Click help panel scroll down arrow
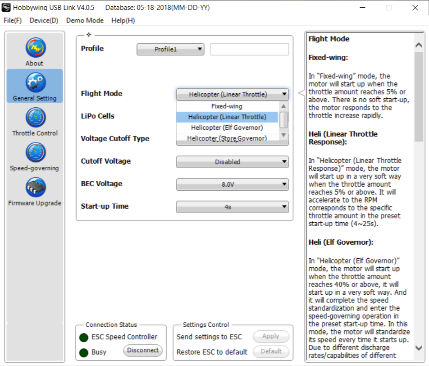This screenshot has height=366, width=429. coord(419,348)
